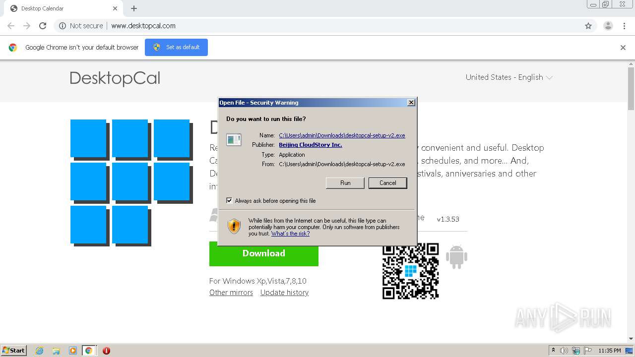The width and height of the screenshot is (635, 357).
Task: Click What's the risk? link
Action: pyautogui.click(x=290, y=234)
